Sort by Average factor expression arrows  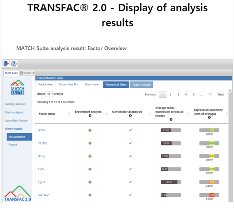[x=188, y=114]
